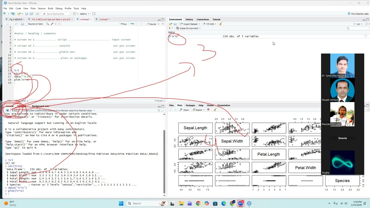The image size is (370, 208).
Task: Click Go to file/function field
Action: pos(55,14)
